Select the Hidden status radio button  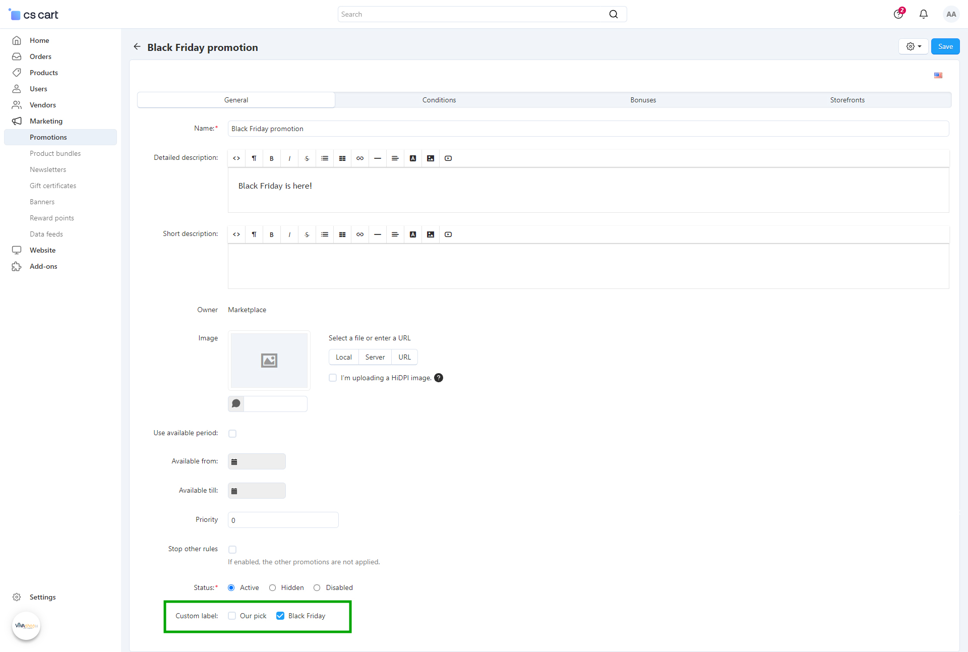[x=273, y=587]
